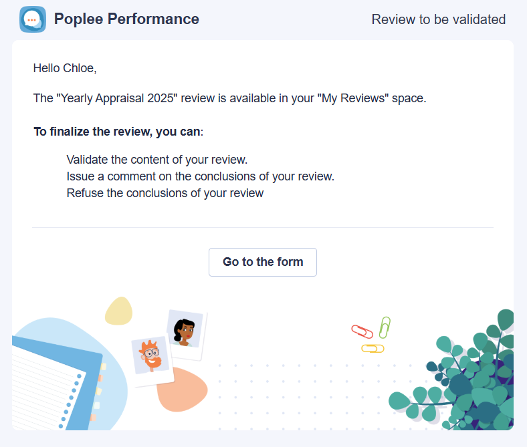
Task: Select Issue a comment on the conclusions line
Action: (201, 176)
